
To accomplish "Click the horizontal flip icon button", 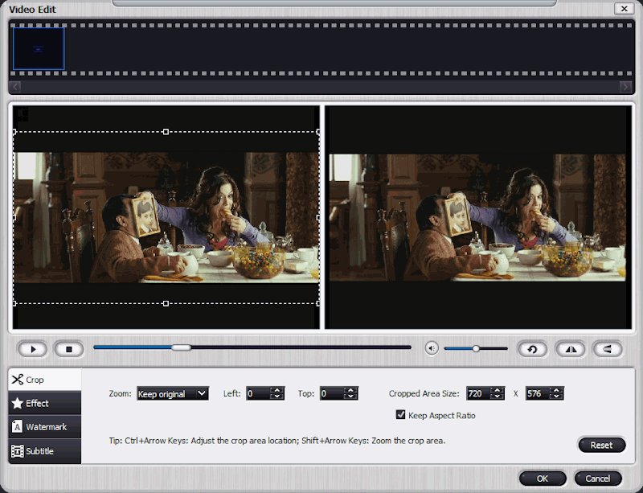I will (x=571, y=349).
